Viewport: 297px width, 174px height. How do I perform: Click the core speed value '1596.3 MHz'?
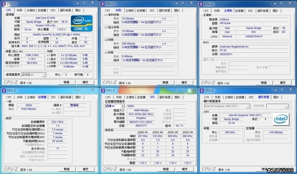point(32,55)
